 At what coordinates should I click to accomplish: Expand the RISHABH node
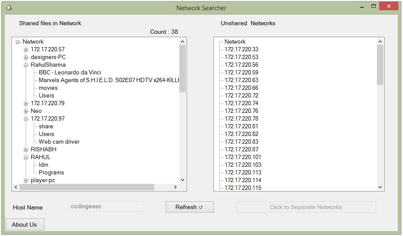[26, 150]
